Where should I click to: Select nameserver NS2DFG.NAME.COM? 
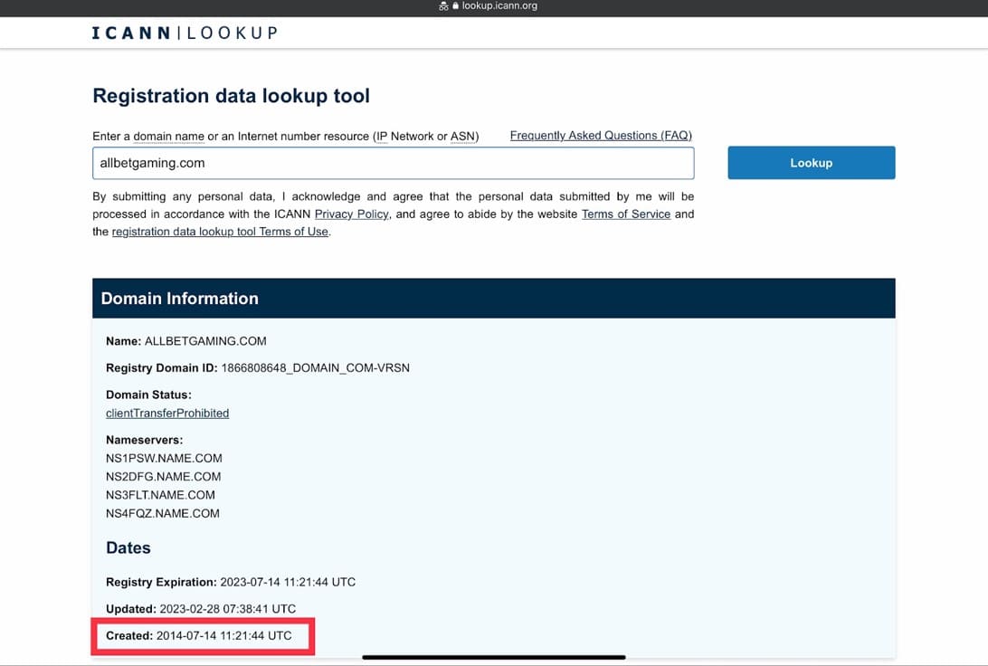(163, 476)
